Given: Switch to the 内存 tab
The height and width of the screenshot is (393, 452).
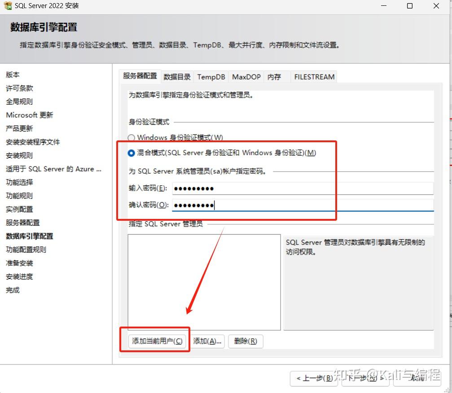Looking at the screenshot, I should 275,77.
